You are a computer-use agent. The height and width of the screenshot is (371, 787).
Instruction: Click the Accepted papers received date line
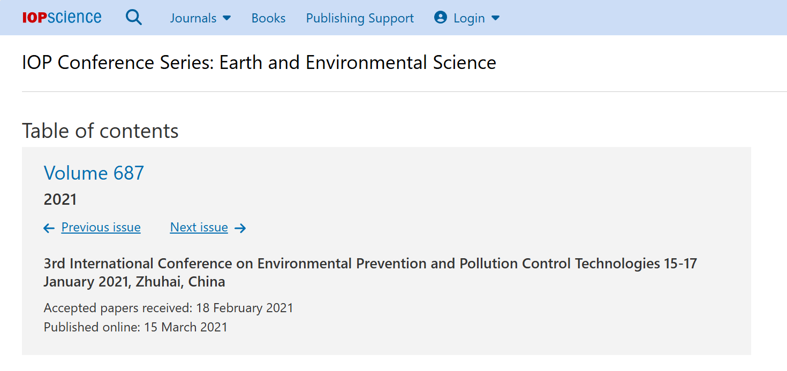169,308
